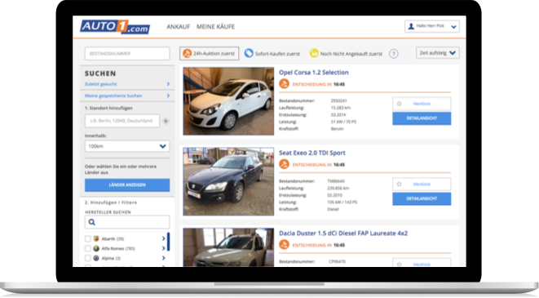The width and height of the screenshot is (539, 298).
Task: Open the Dacia Duster 1.5 dCi title
Action: (x=343, y=234)
